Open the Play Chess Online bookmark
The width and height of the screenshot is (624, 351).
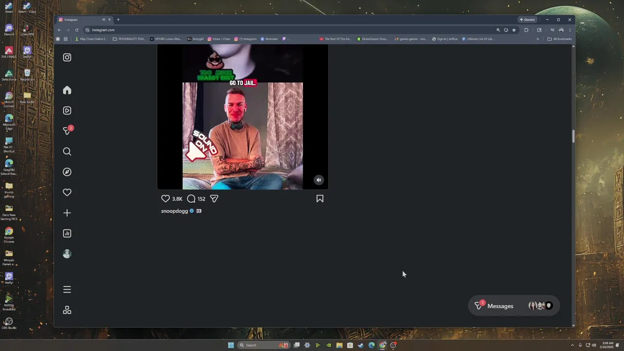[91, 39]
